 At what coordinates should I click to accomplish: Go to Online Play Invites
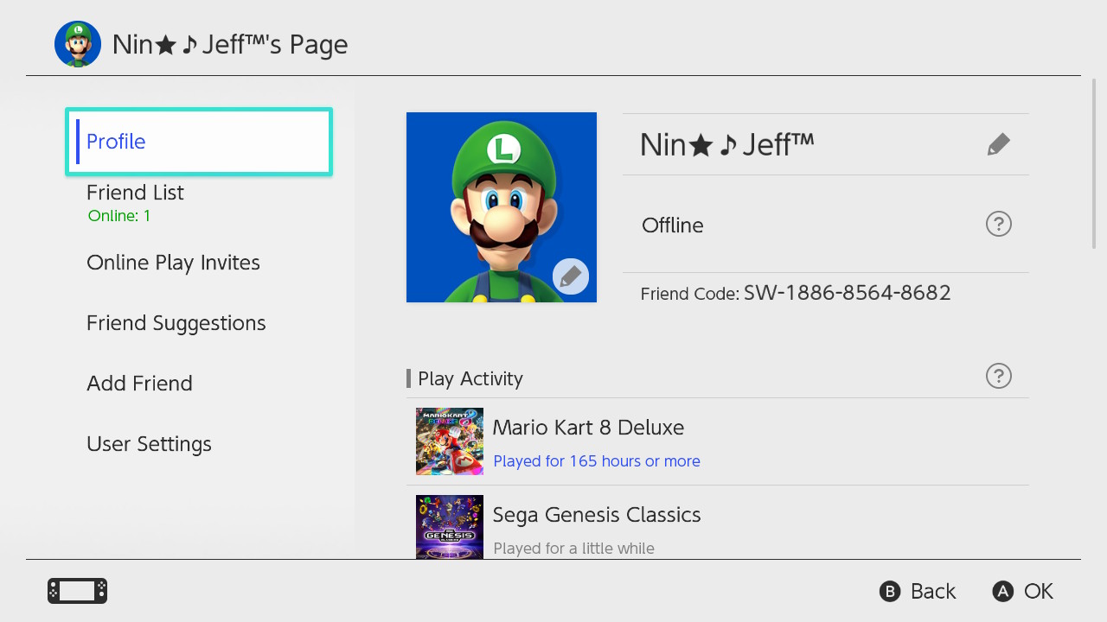click(173, 263)
